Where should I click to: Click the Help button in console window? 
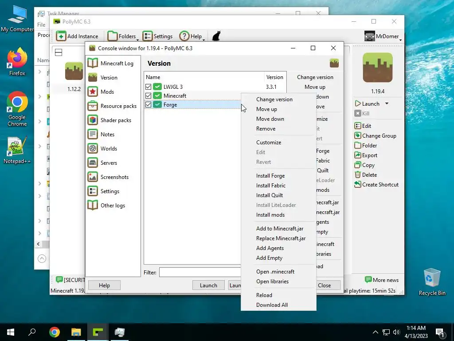click(x=104, y=285)
